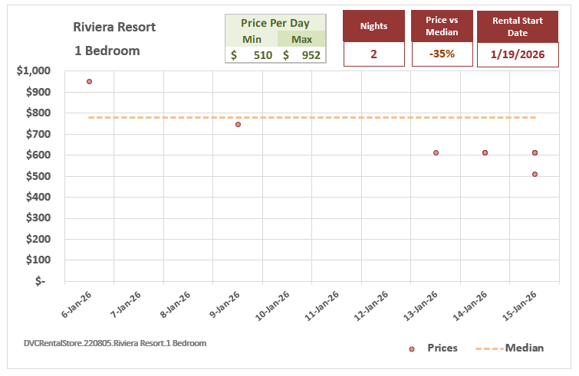
Task: Click the $952 price point on 6-Jan-26
Action: click(x=90, y=81)
